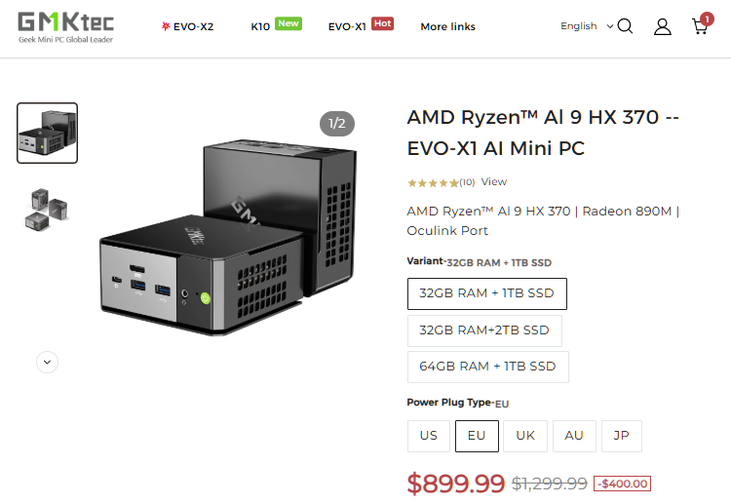731x504 pixels.
Task: Select the 32GB RAM+2TB SSD variant
Action: [484, 330]
